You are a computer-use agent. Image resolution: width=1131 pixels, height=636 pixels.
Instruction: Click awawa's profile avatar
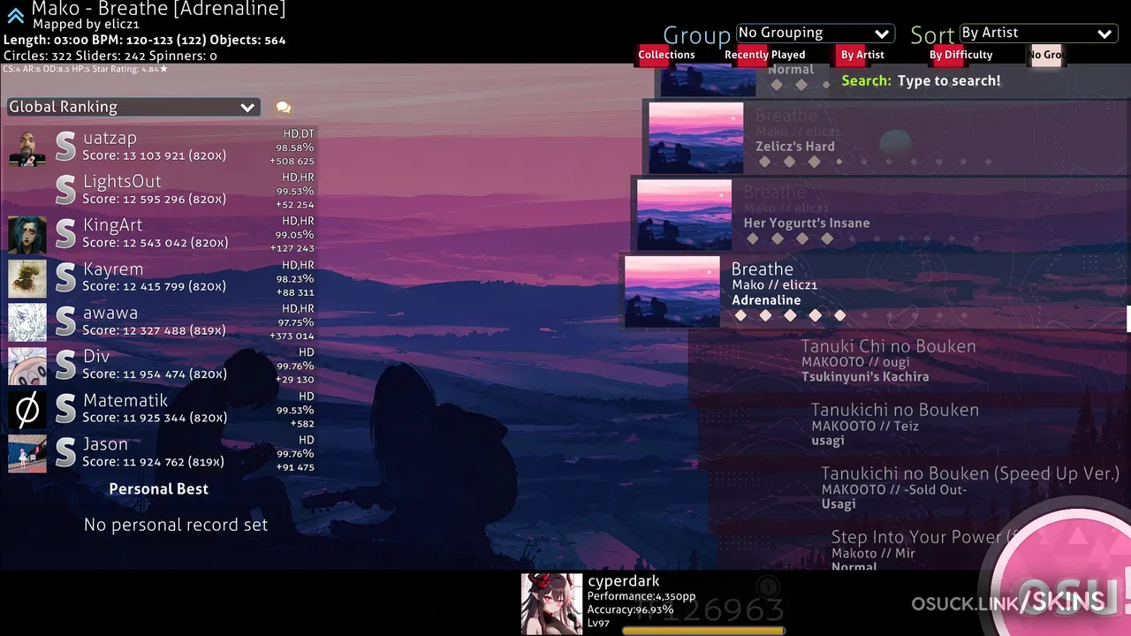[27, 322]
